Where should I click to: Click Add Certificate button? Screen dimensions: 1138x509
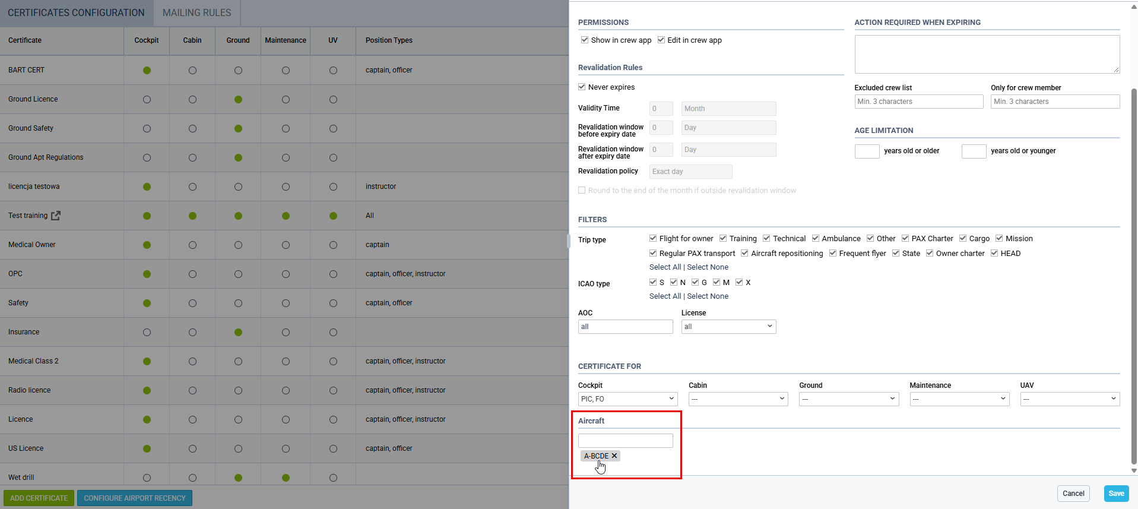coord(39,498)
